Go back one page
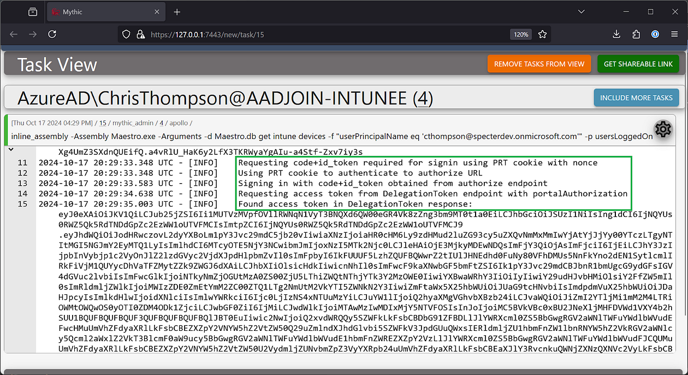Screen dimensions: 688x375 tap(14, 34)
